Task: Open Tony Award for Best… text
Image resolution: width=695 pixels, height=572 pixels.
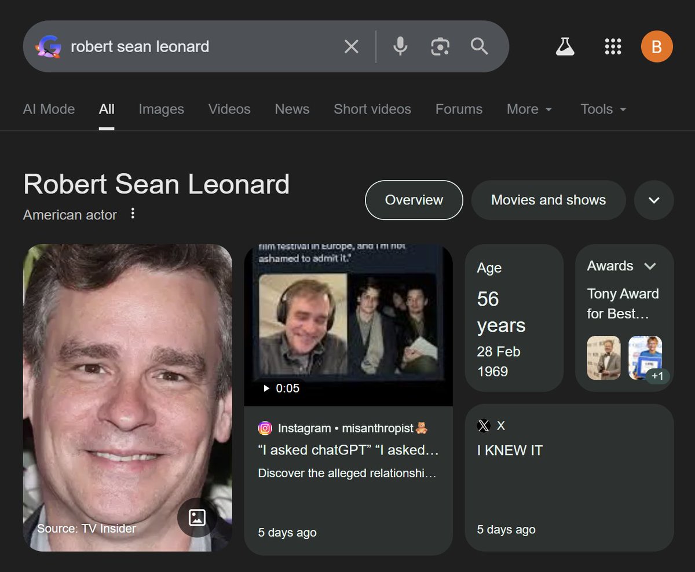Action: click(623, 303)
